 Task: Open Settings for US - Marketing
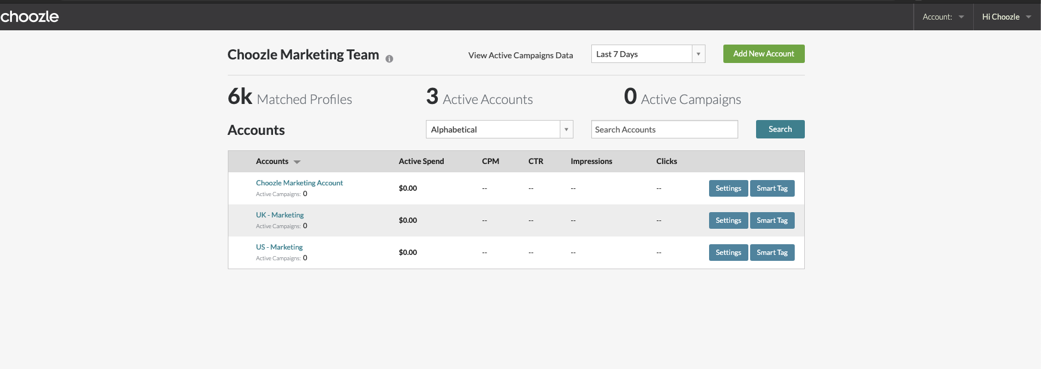(728, 253)
